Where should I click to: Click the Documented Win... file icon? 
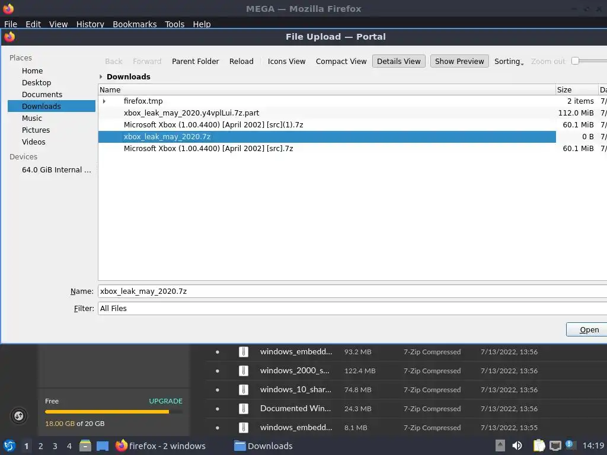click(x=244, y=409)
